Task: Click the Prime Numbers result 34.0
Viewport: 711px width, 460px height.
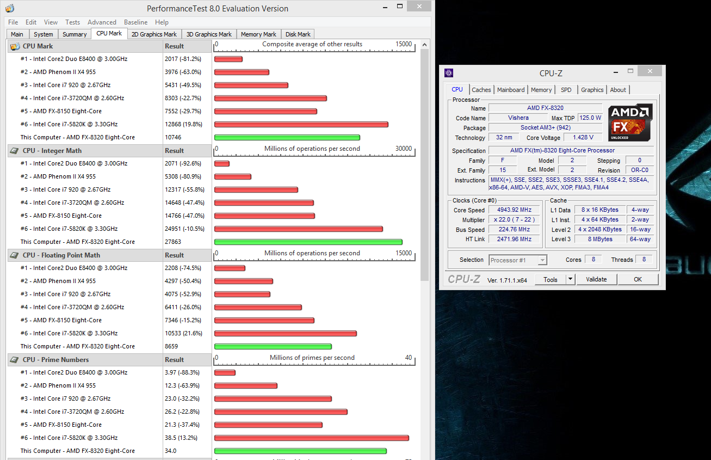Action: coord(170,451)
